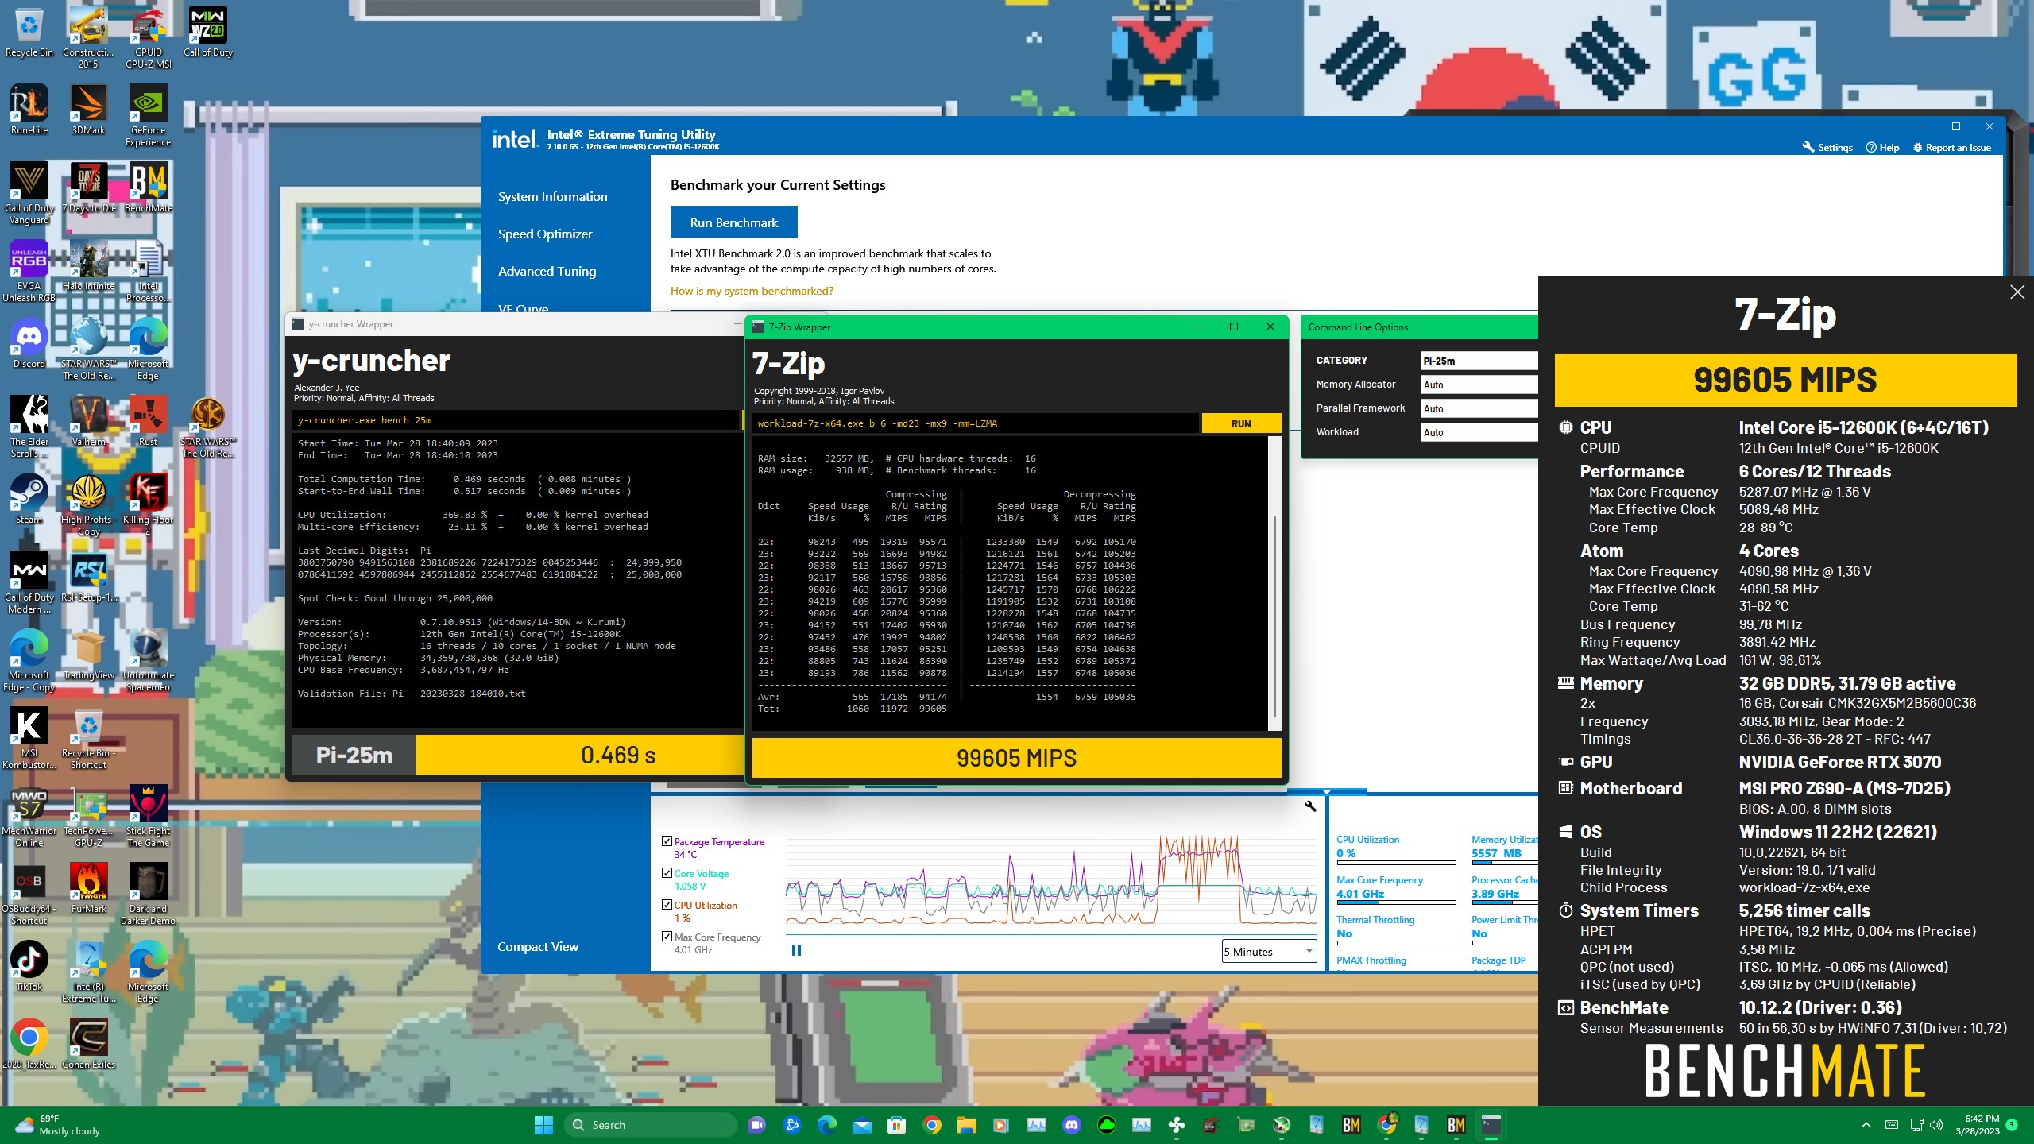Launch FurMark from the desktop
The width and height of the screenshot is (2034, 1144).
pos(88,888)
